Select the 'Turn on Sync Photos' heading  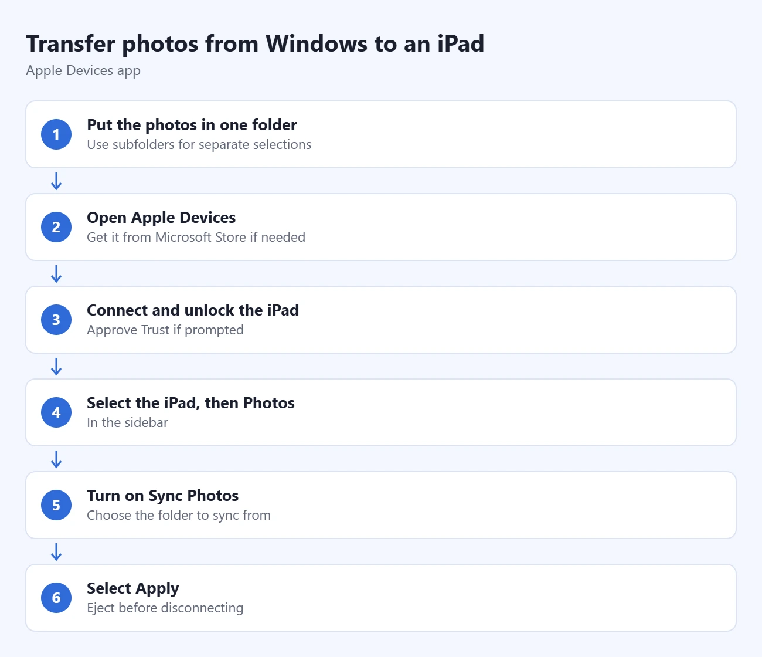pyautogui.click(x=163, y=496)
